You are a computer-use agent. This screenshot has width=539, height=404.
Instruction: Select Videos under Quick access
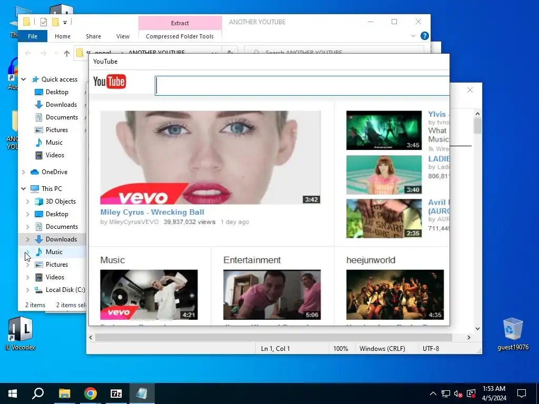pyautogui.click(x=55, y=155)
